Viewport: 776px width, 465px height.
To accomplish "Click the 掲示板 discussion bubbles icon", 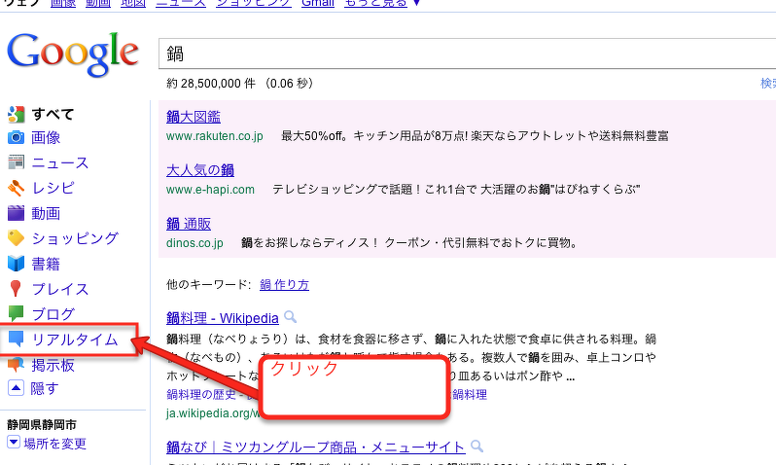I will [16, 365].
